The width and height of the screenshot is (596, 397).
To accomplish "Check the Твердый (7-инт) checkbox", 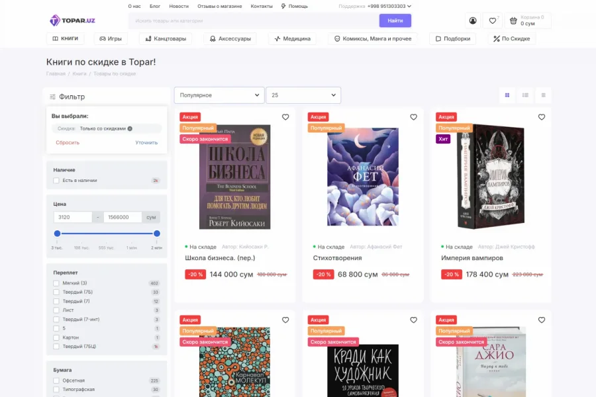I will pos(56,320).
